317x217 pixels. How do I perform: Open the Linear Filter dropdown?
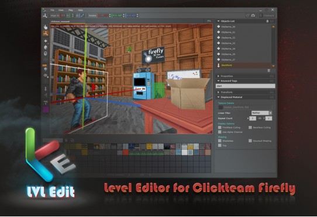261,113
